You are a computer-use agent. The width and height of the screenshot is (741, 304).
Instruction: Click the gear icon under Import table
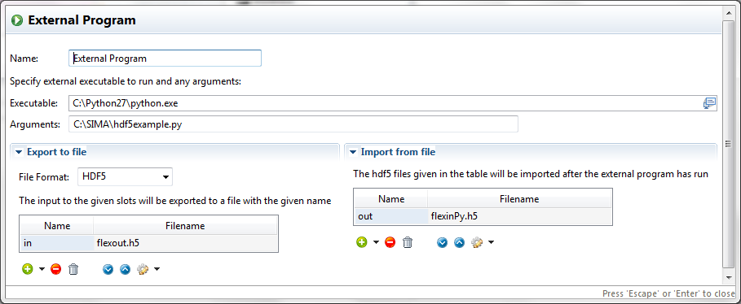coord(477,242)
